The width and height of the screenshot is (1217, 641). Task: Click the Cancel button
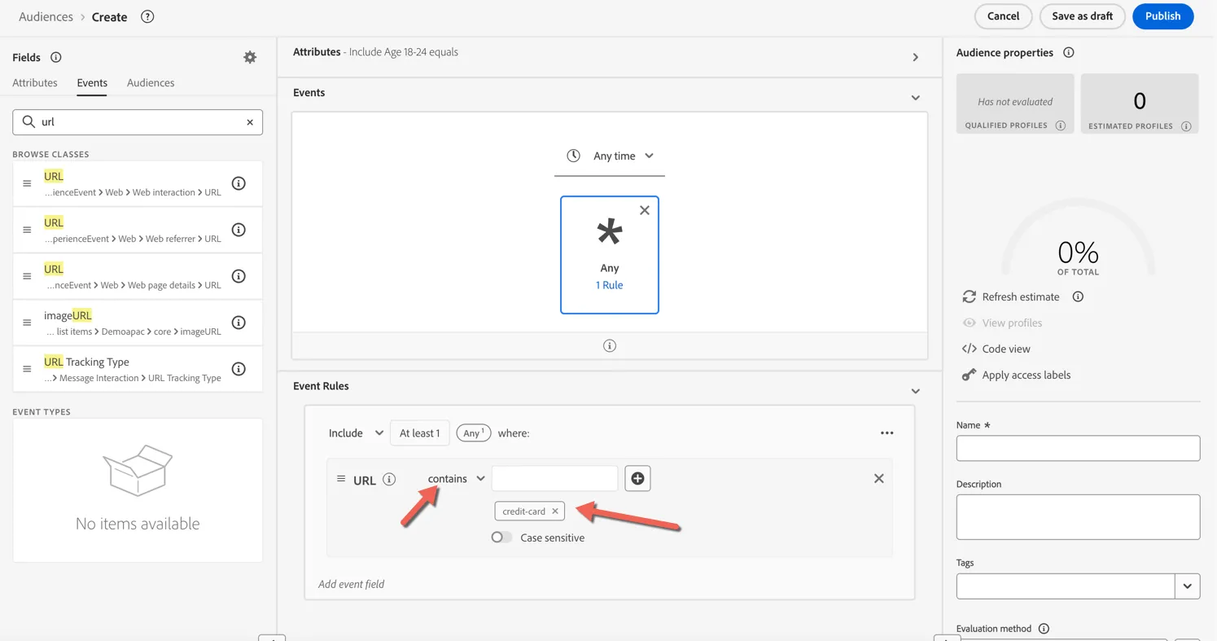[x=1003, y=16]
